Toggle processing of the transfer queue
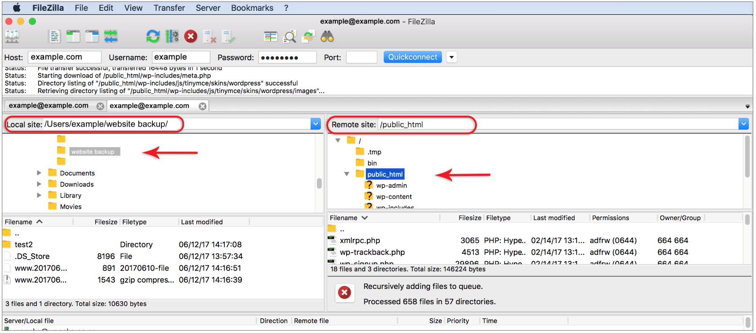Screen dimensions: 756x333 pos(172,36)
